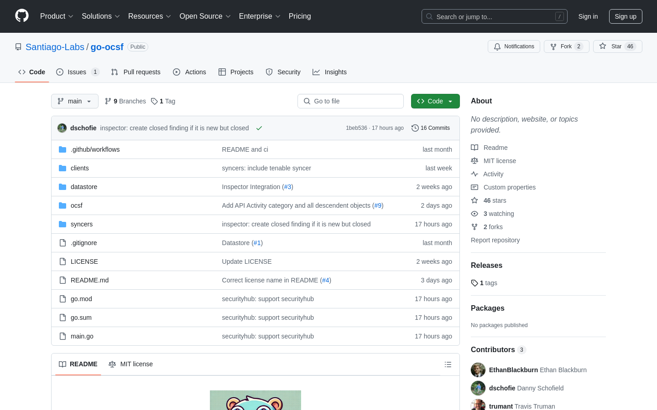Click the go.mod file icon
The height and width of the screenshot is (410, 657).
point(63,299)
